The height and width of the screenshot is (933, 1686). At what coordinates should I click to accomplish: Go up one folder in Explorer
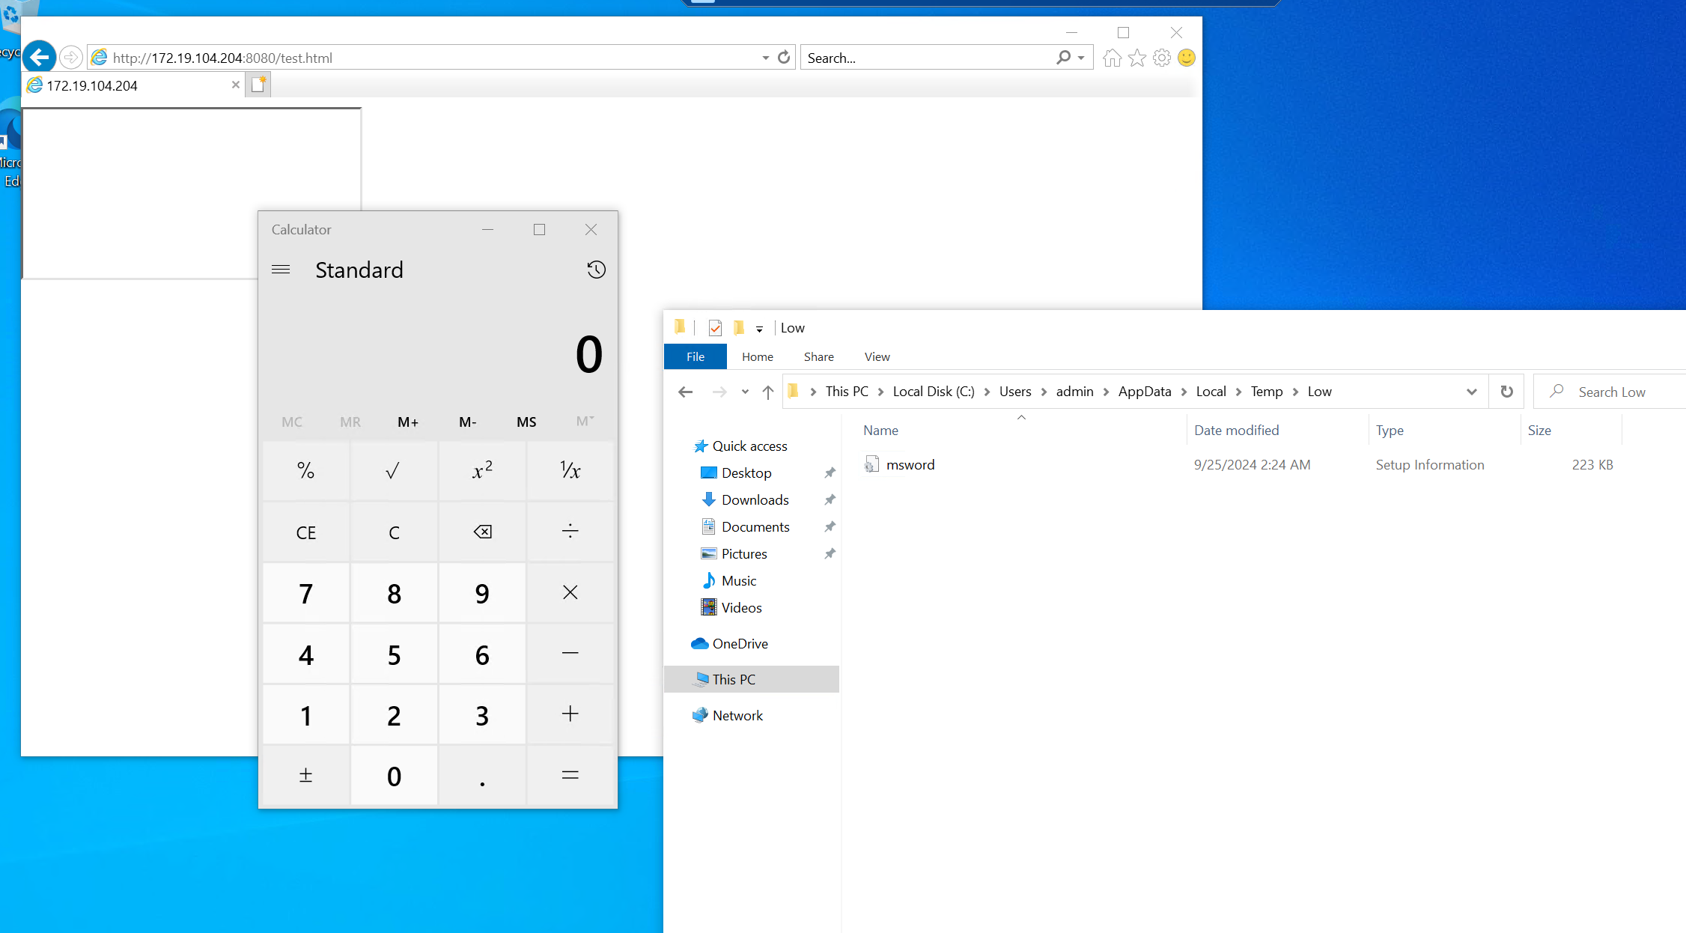(767, 392)
